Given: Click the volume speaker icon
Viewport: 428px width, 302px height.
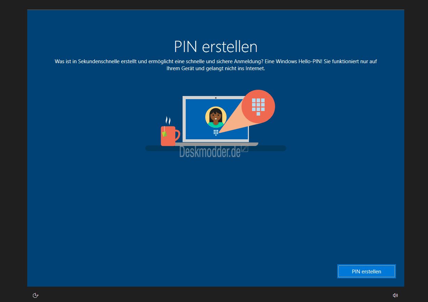Looking at the screenshot, I should [x=395, y=295].
